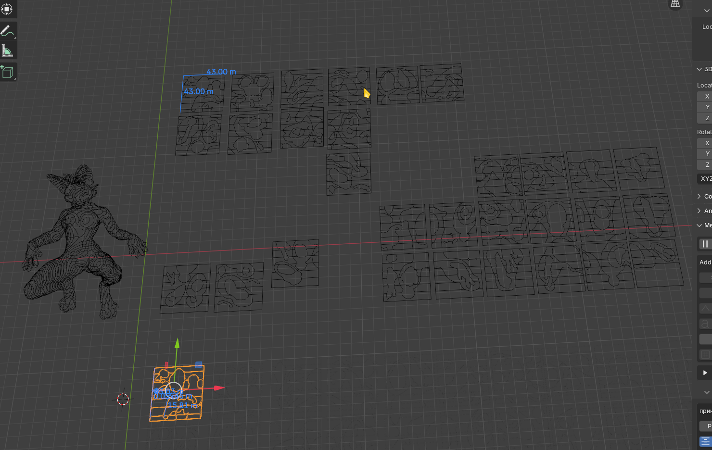Hit the play triangle button in the sidebar
Viewport: 712px width, 450px height.
click(705, 373)
